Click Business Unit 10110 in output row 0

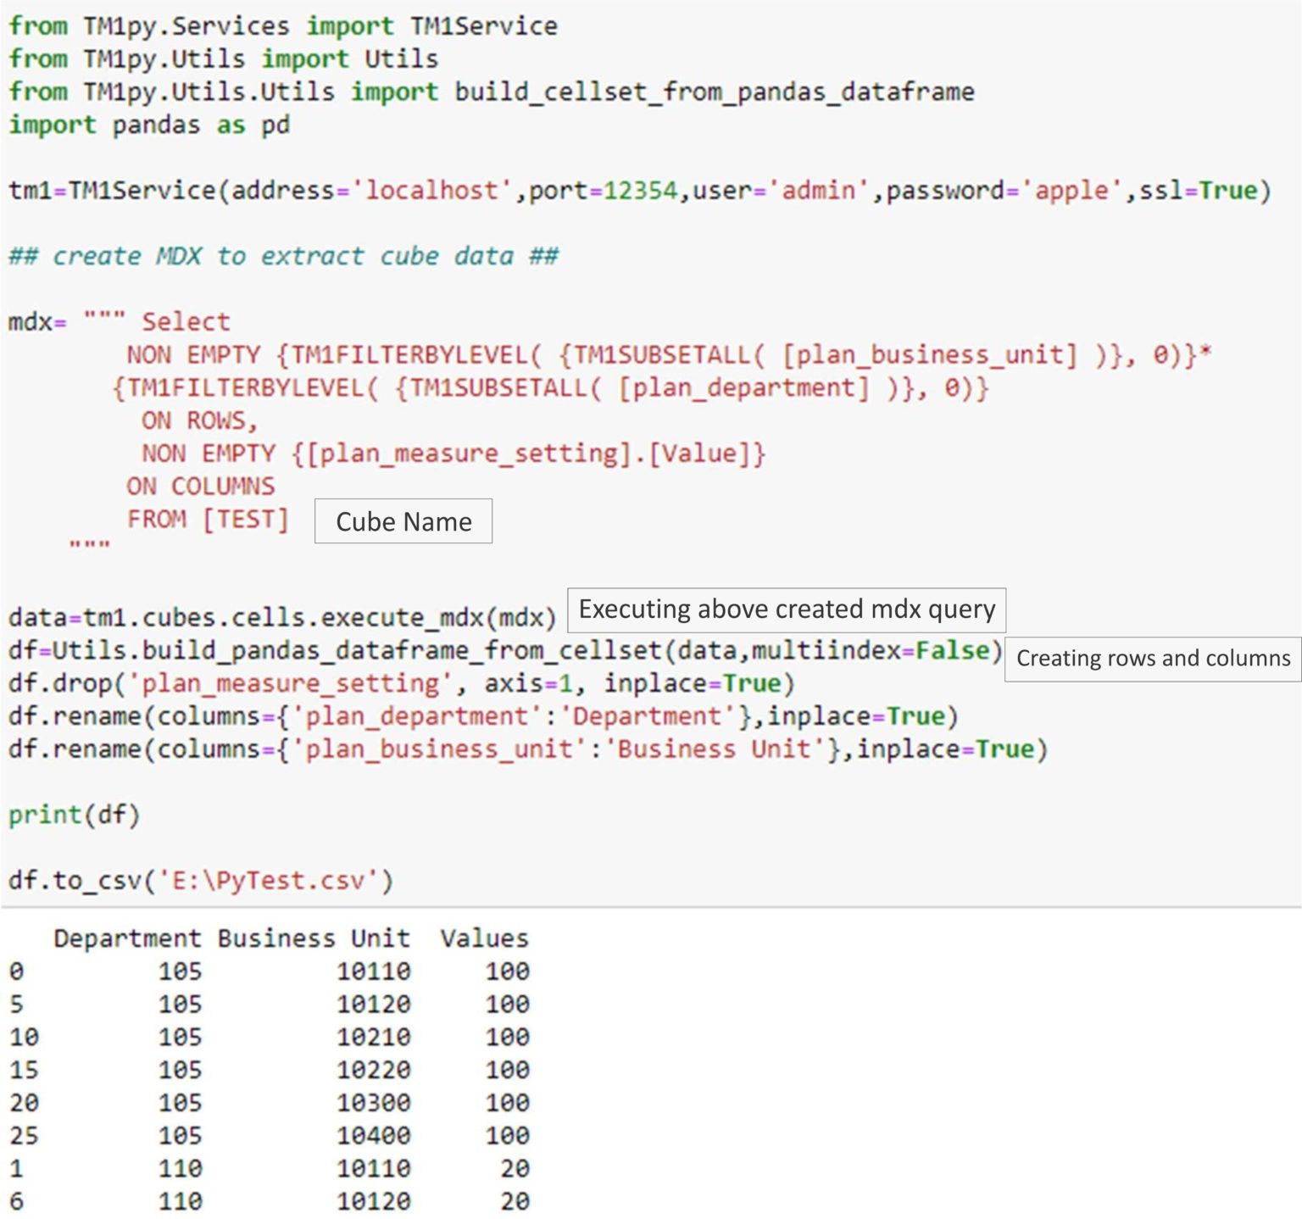[373, 971]
